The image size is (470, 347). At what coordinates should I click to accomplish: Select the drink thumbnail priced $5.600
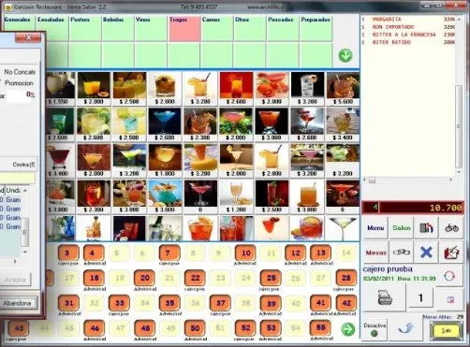[x=343, y=89]
